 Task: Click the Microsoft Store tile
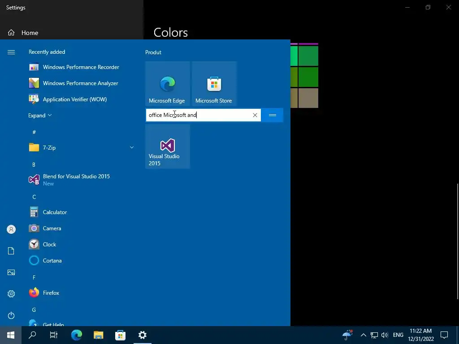pos(214,84)
